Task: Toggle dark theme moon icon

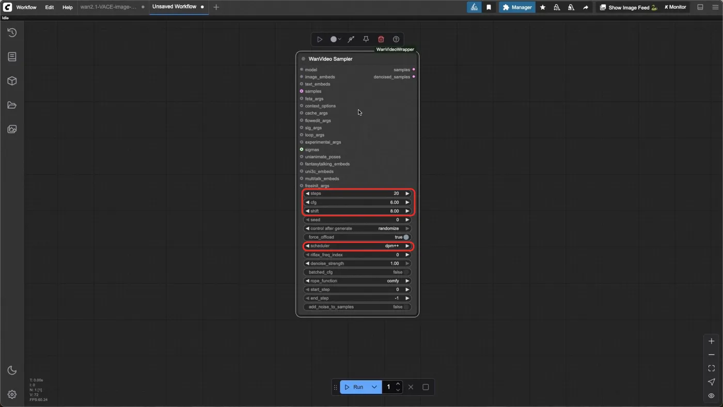Action: coord(12,370)
